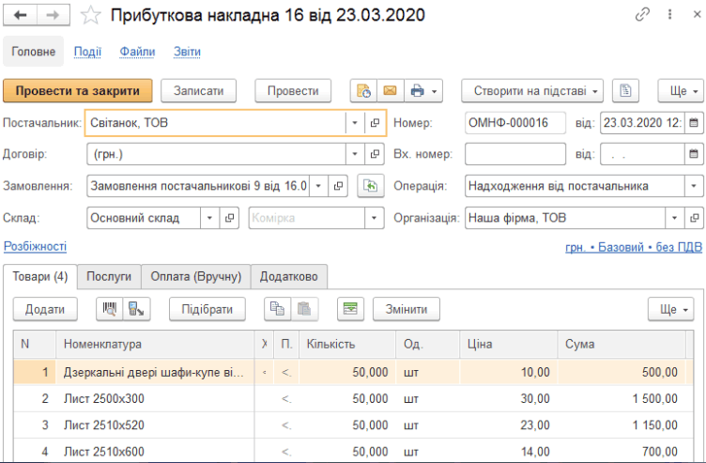Copy selected rows icon in goods toolbar

[x=277, y=309]
